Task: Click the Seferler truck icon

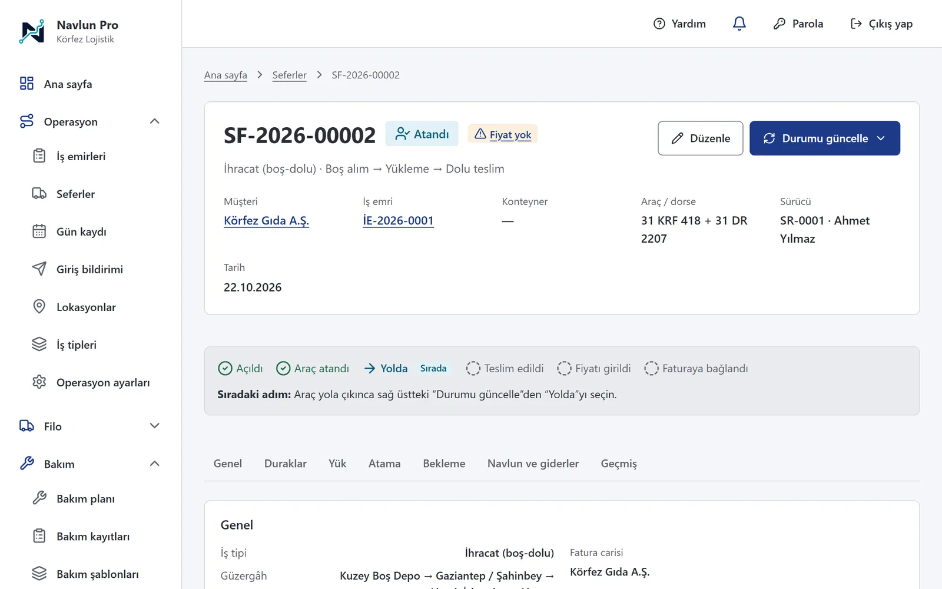Action: point(39,194)
